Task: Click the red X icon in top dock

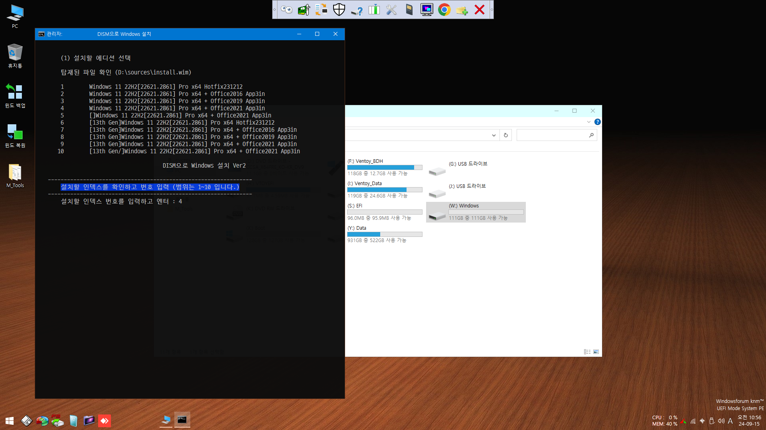Action: tap(480, 10)
